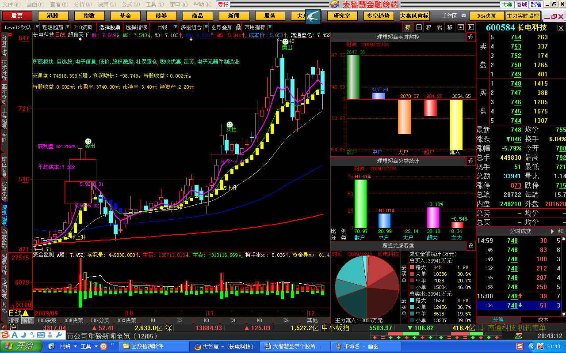
Task: Click the panel collapse icon beside 移
Action: point(460,27)
